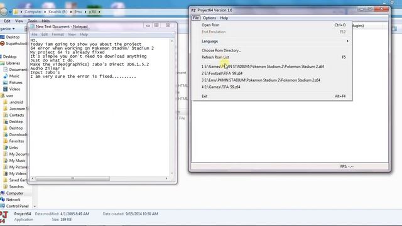This screenshot has height=226, width=402.
Task: Expand dropdown arrow after Computer breadcrumb
Action: [x=45, y=12]
